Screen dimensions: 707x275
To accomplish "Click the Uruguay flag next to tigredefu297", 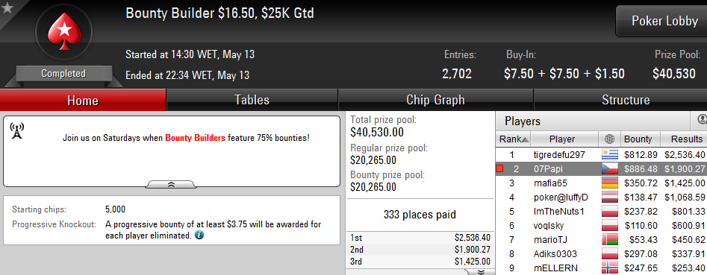I will 609,155.
